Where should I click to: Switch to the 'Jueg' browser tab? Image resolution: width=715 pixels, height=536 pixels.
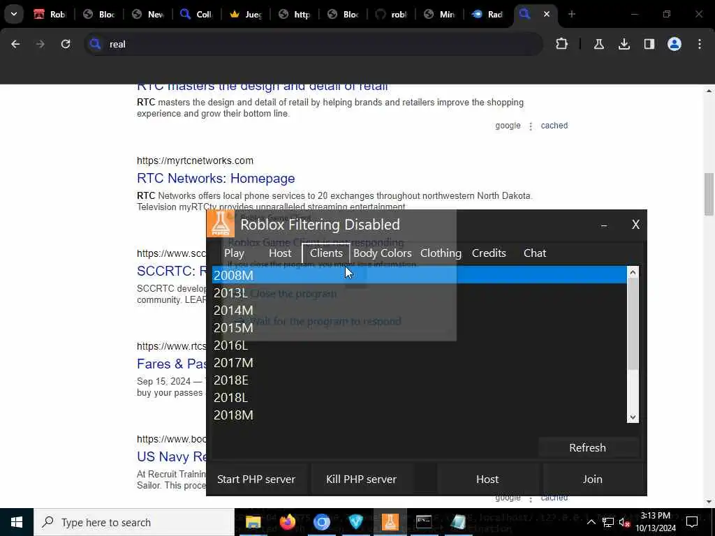245,14
